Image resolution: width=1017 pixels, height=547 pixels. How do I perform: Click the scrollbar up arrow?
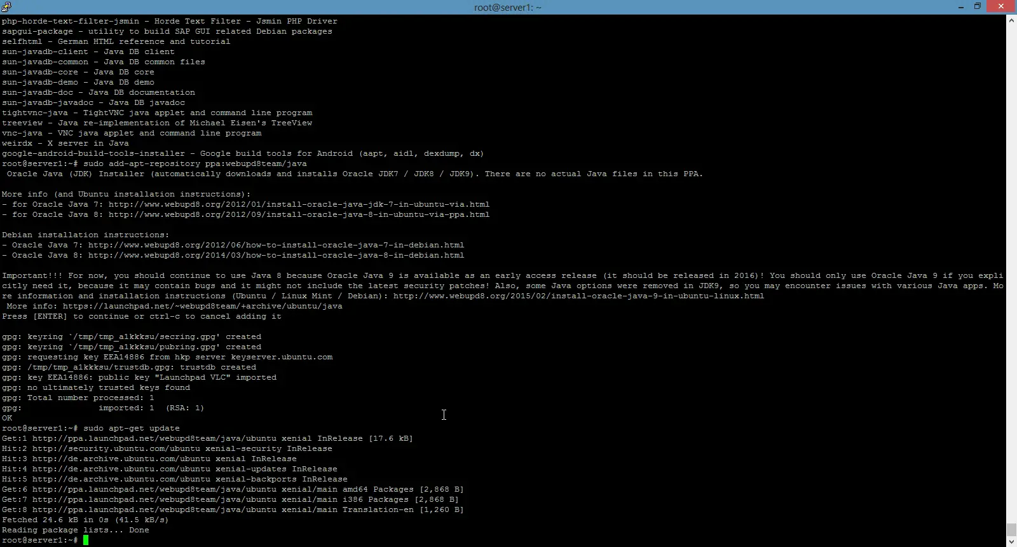(x=1011, y=20)
